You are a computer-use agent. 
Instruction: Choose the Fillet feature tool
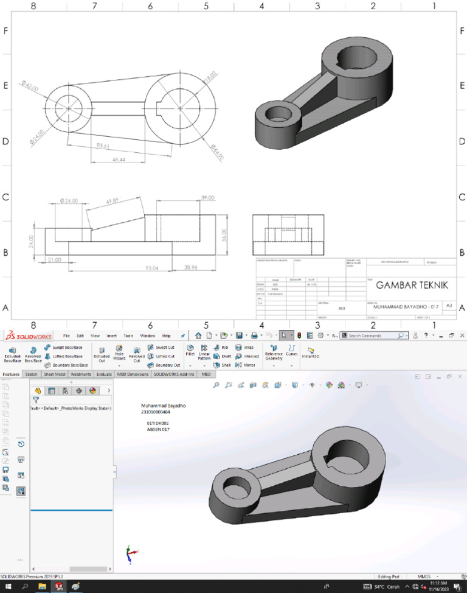coord(190,351)
